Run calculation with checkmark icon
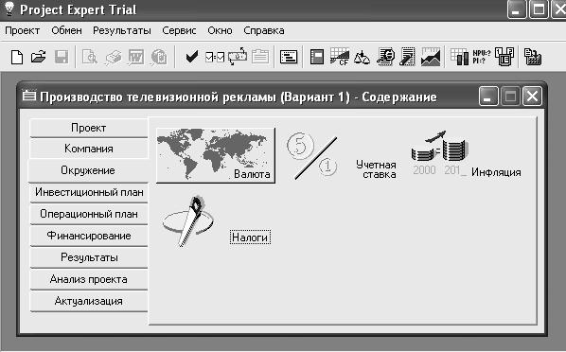 [192, 57]
